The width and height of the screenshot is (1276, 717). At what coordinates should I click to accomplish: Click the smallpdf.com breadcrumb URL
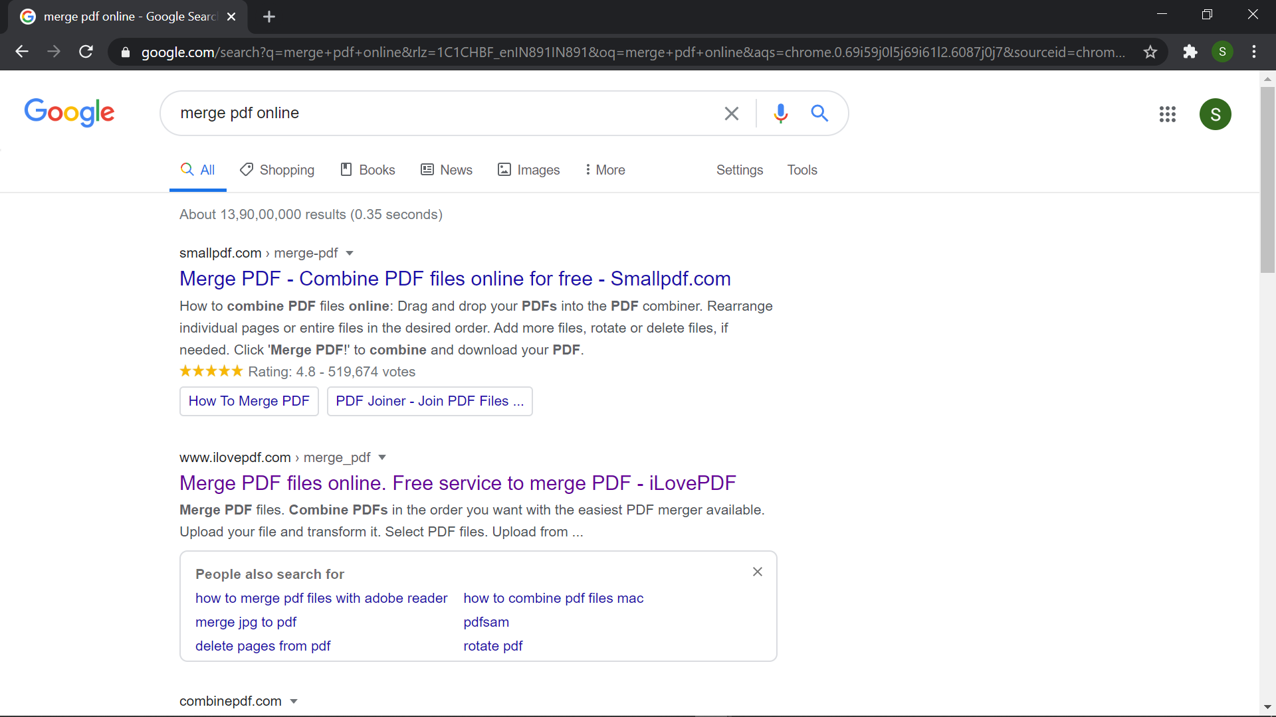259,253
